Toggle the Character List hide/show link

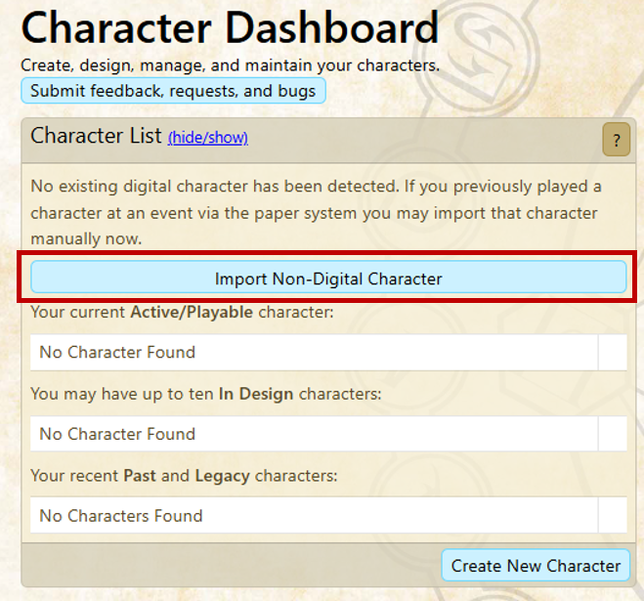[x=207, y=138]
